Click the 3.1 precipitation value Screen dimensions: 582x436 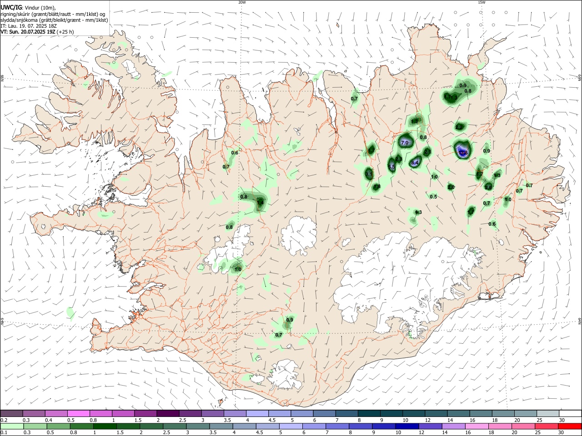[x=369, y=173]
